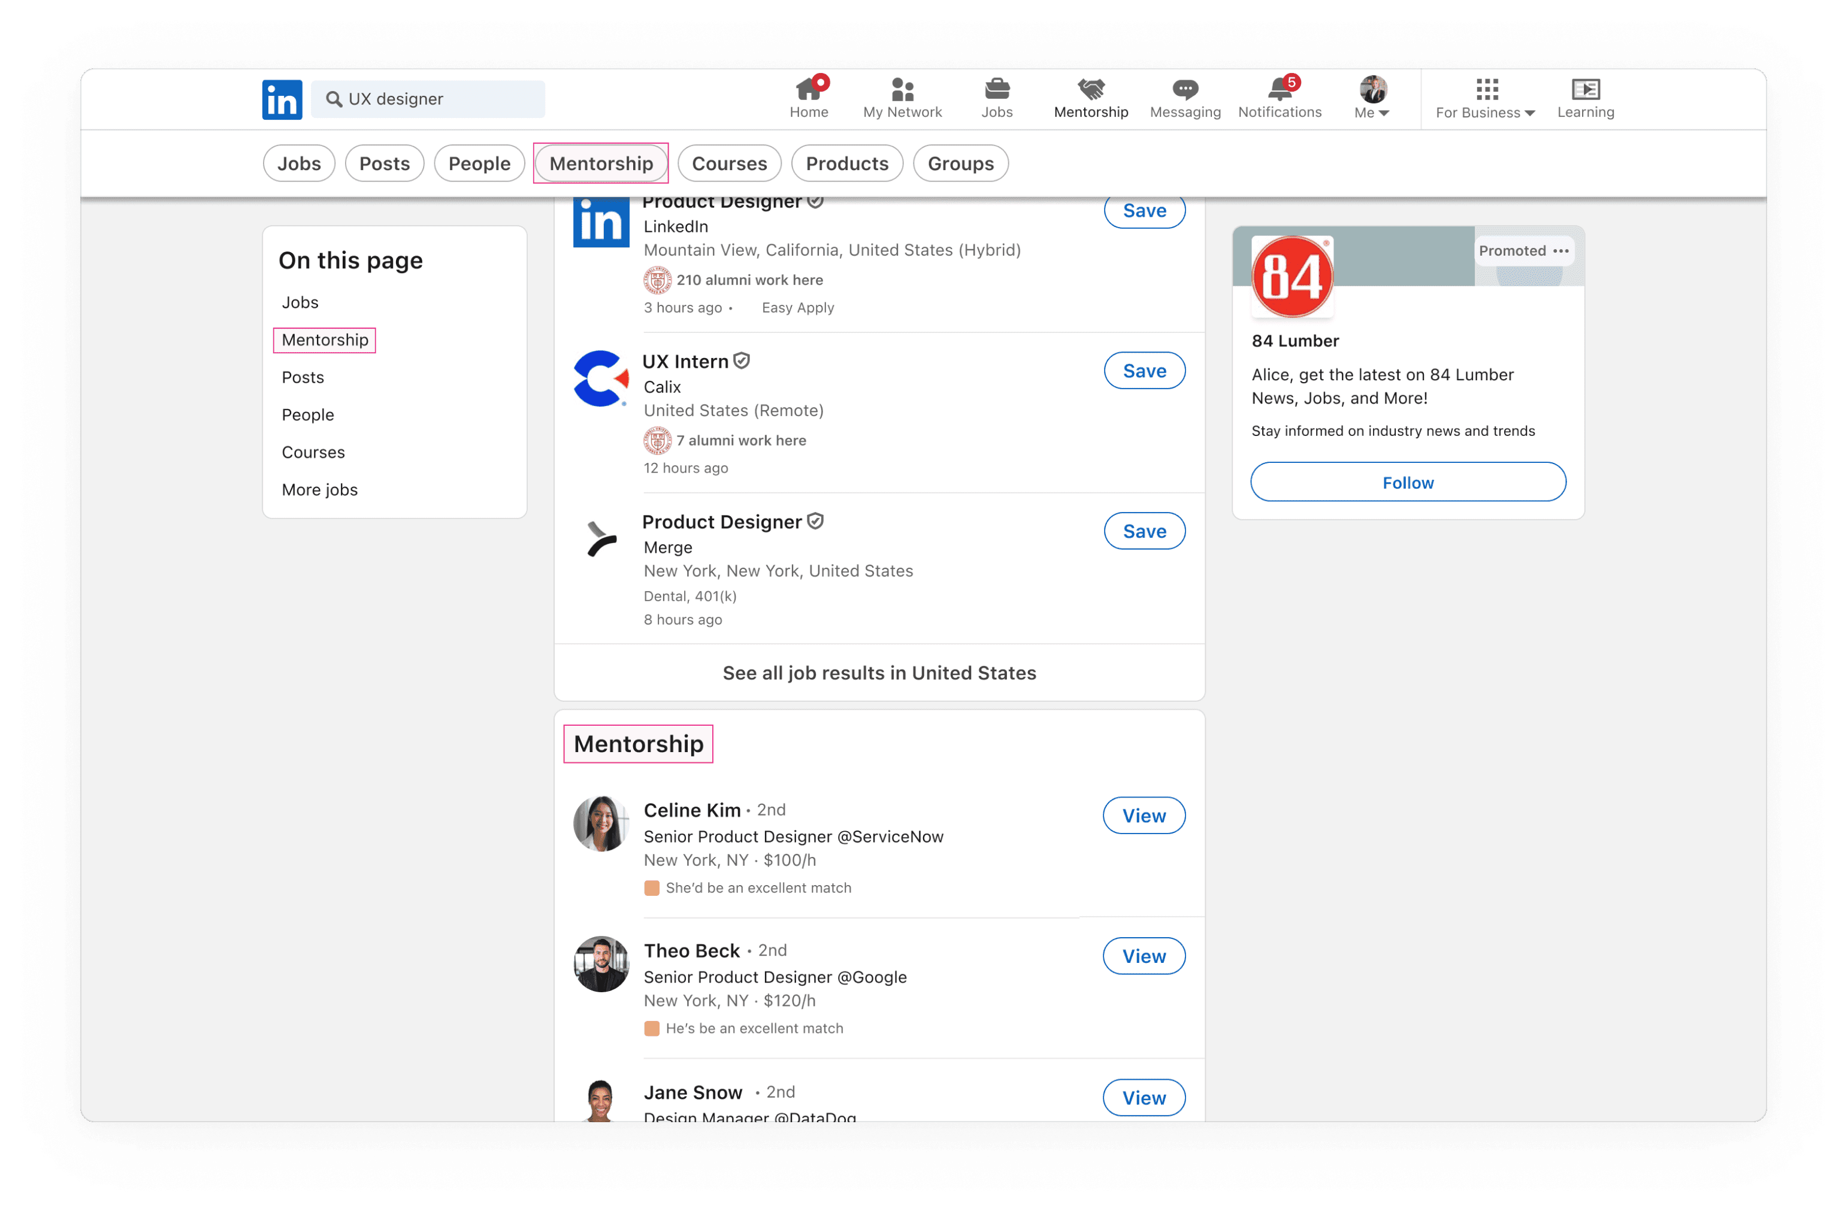Open the UX Intern job title
Image resolution: width=1848 pixels, height=1215 pixels.
click(686, 362)
